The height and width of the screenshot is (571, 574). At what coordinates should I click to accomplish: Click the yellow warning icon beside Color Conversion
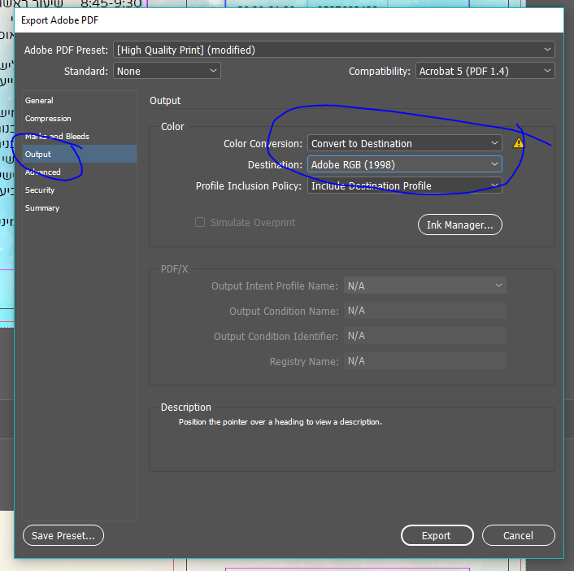(x=518, y=143)
